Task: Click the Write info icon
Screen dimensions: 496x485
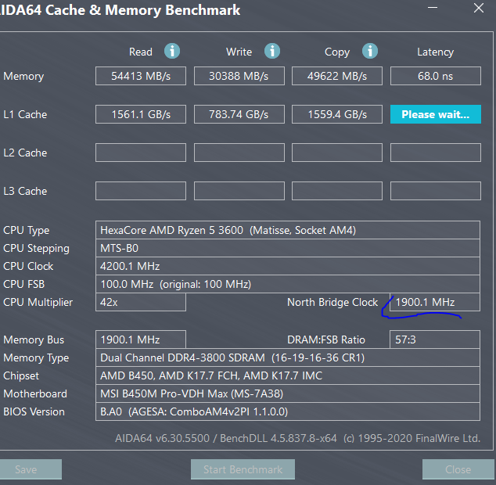Action: click(272, 51)
